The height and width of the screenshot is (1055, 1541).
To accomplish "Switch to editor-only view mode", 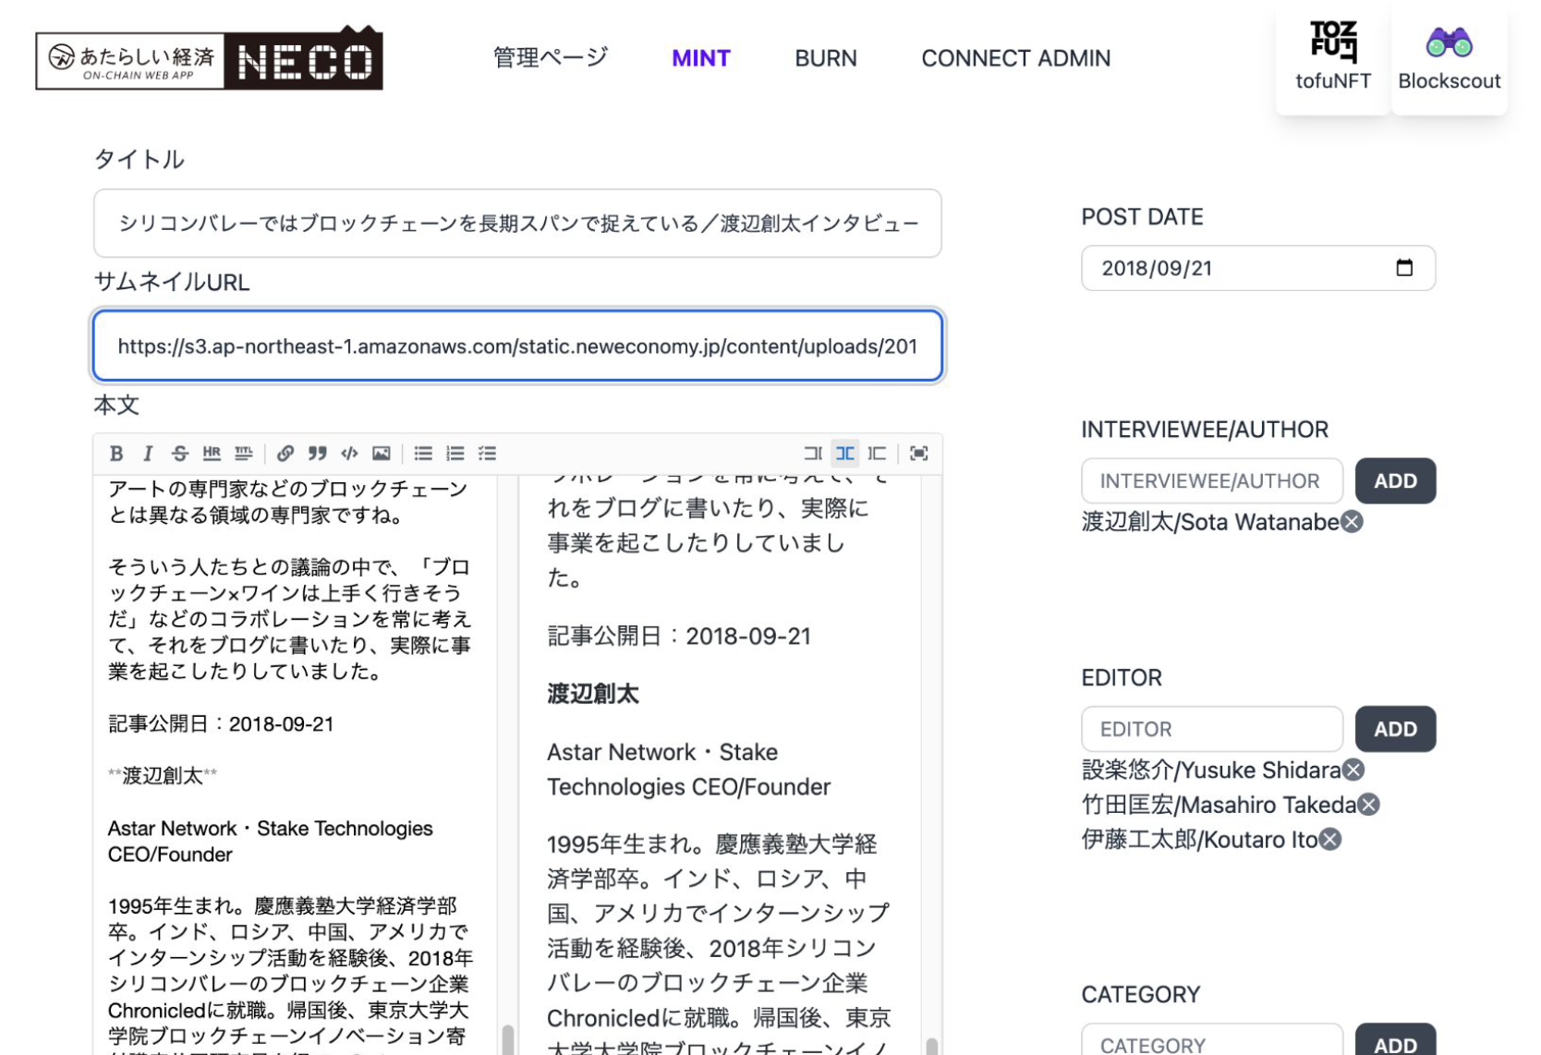I will pos(812,453).
